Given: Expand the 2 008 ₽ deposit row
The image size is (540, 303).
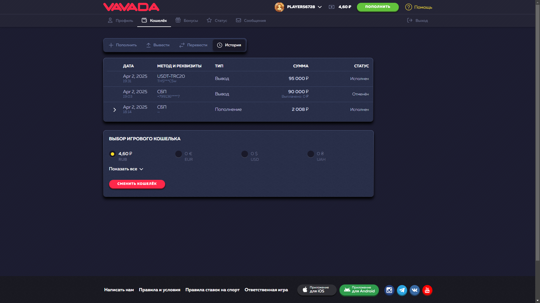Looking at the screenshot, I should [114, 110].
